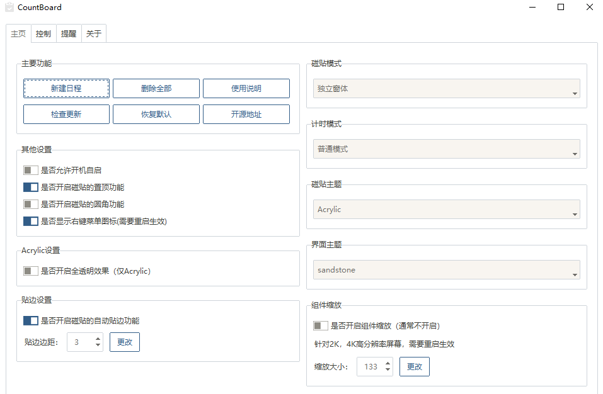The image size is (603, 394).
Task: Click the 新建日程 button
Action: point(66,88)
